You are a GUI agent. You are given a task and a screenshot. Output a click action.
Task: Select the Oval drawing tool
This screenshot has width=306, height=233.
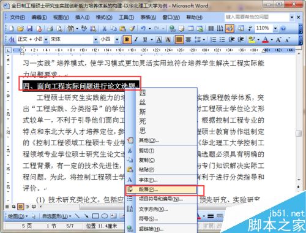[x=105, y=216]
